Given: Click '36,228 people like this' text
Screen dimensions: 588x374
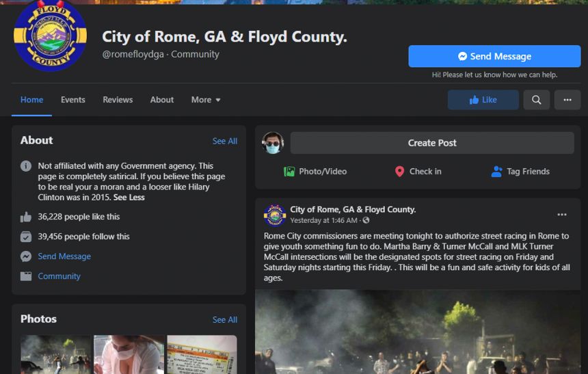Looking at the screenshot, I should pos(79,217).
